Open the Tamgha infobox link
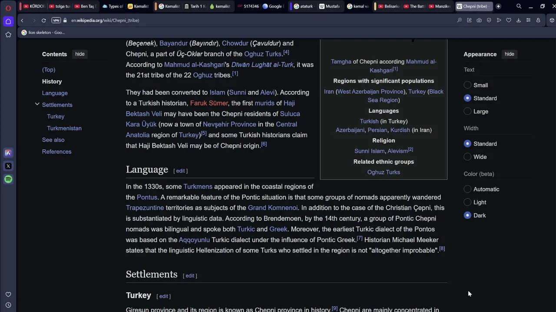Screen dimensions: 556x312 pyautogui.click(x=341, y=62)
